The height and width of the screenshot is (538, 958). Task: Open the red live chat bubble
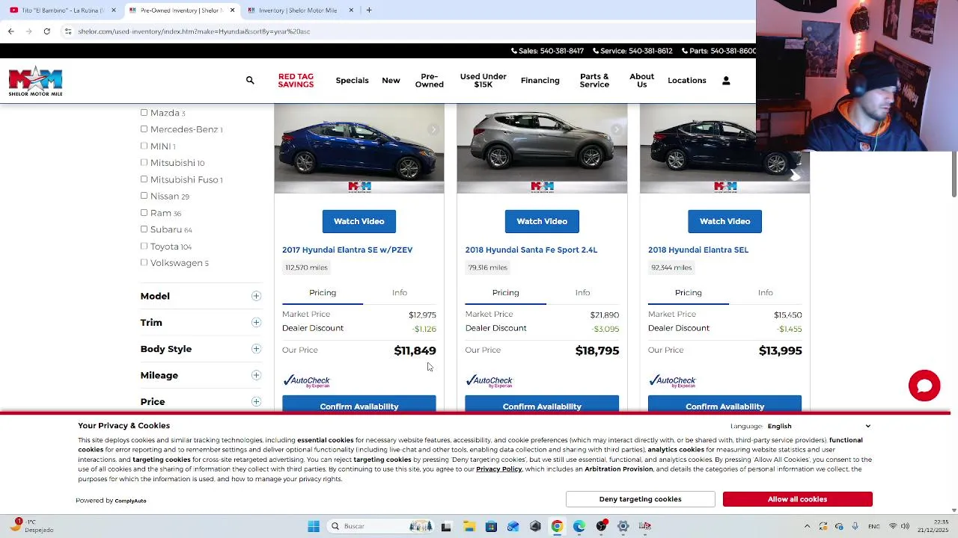[924, 386]
